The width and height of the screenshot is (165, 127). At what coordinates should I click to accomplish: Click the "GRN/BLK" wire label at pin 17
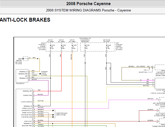(x=41, y=124)
